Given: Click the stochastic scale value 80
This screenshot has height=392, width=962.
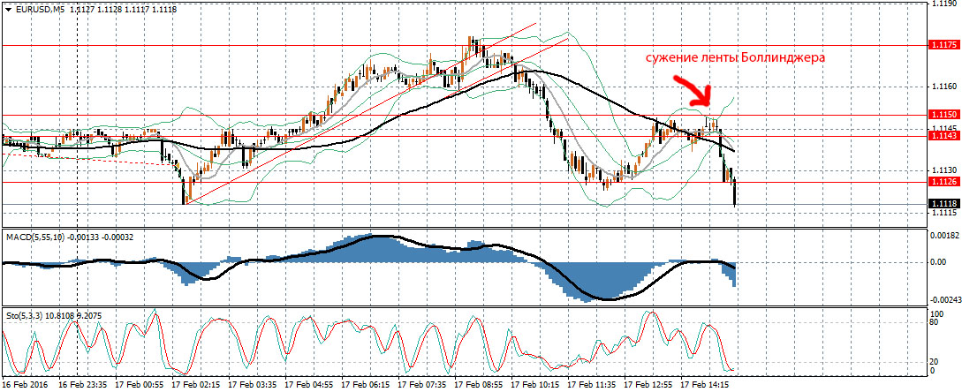Looking at the screenshot, I should click(935, 321).
